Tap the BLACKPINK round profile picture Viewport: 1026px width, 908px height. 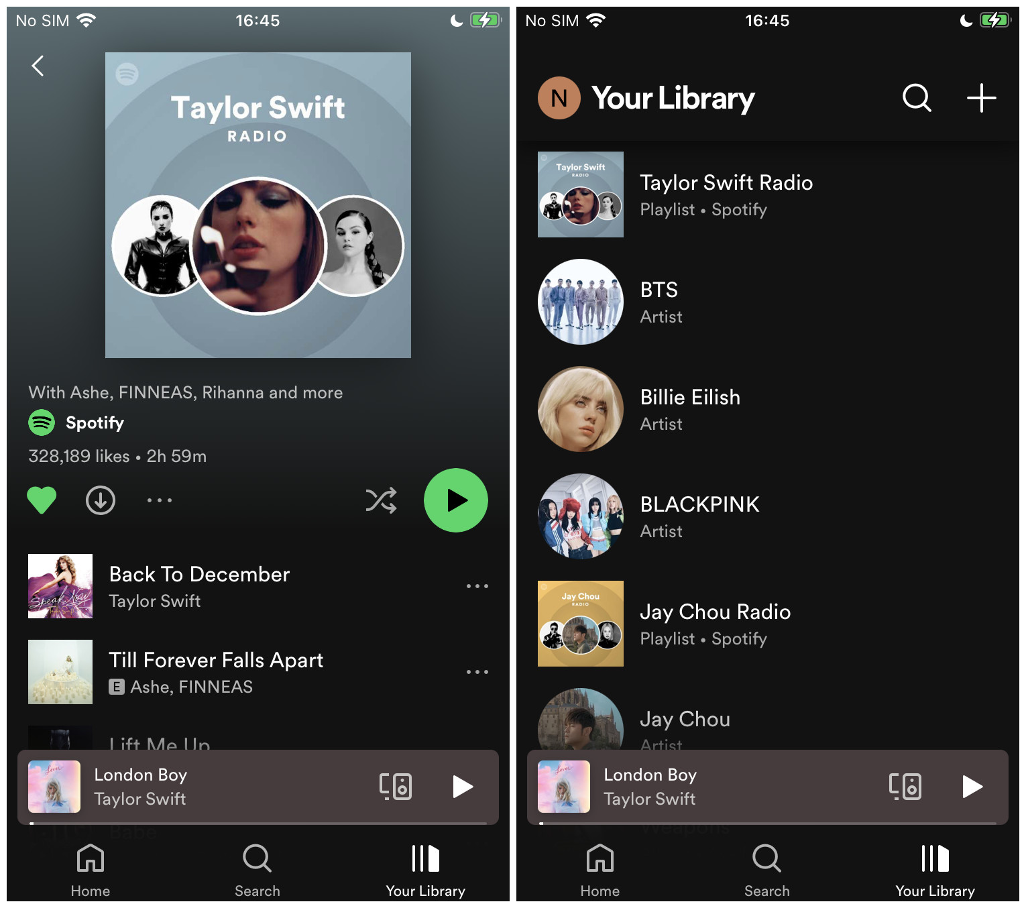click(x=581, y=516)
